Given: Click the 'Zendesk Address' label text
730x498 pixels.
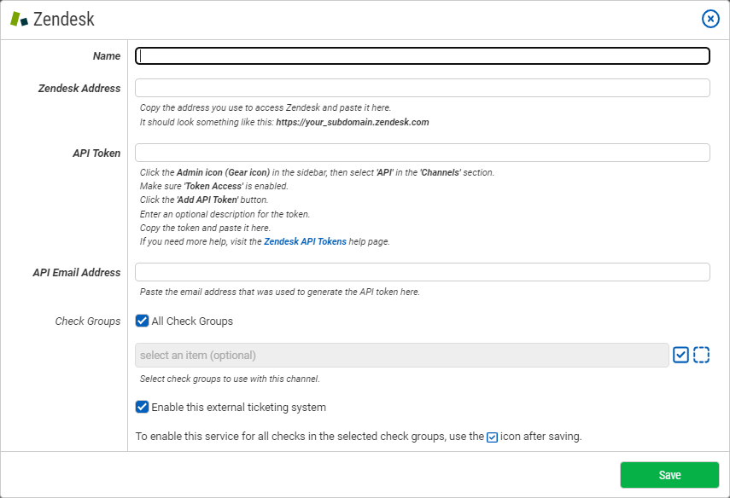Looking at the screenshot, I should pyautogui.click(x=79, y=89).
